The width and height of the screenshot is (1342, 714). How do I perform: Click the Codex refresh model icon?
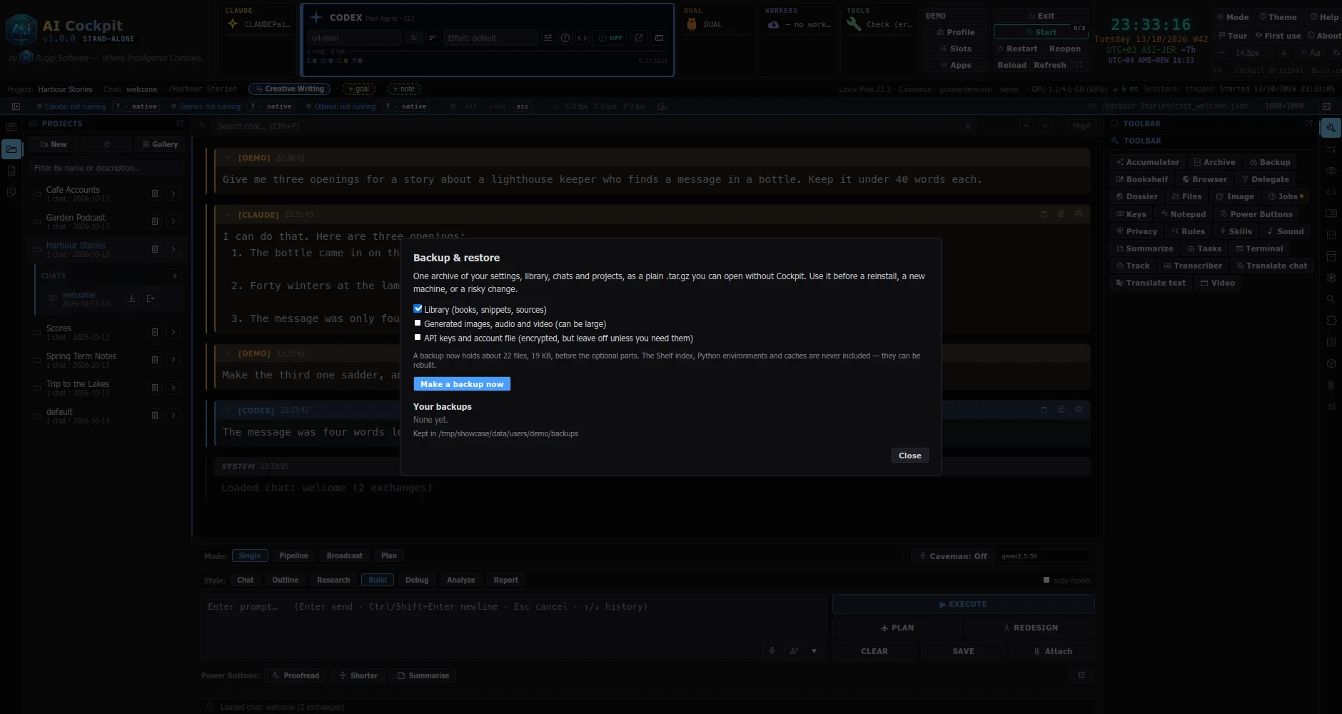pos(413,38)
